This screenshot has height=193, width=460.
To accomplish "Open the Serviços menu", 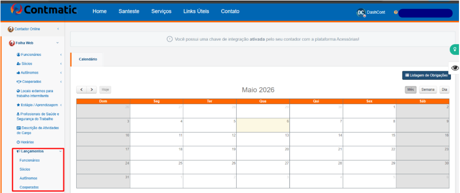I will (161, 12).
